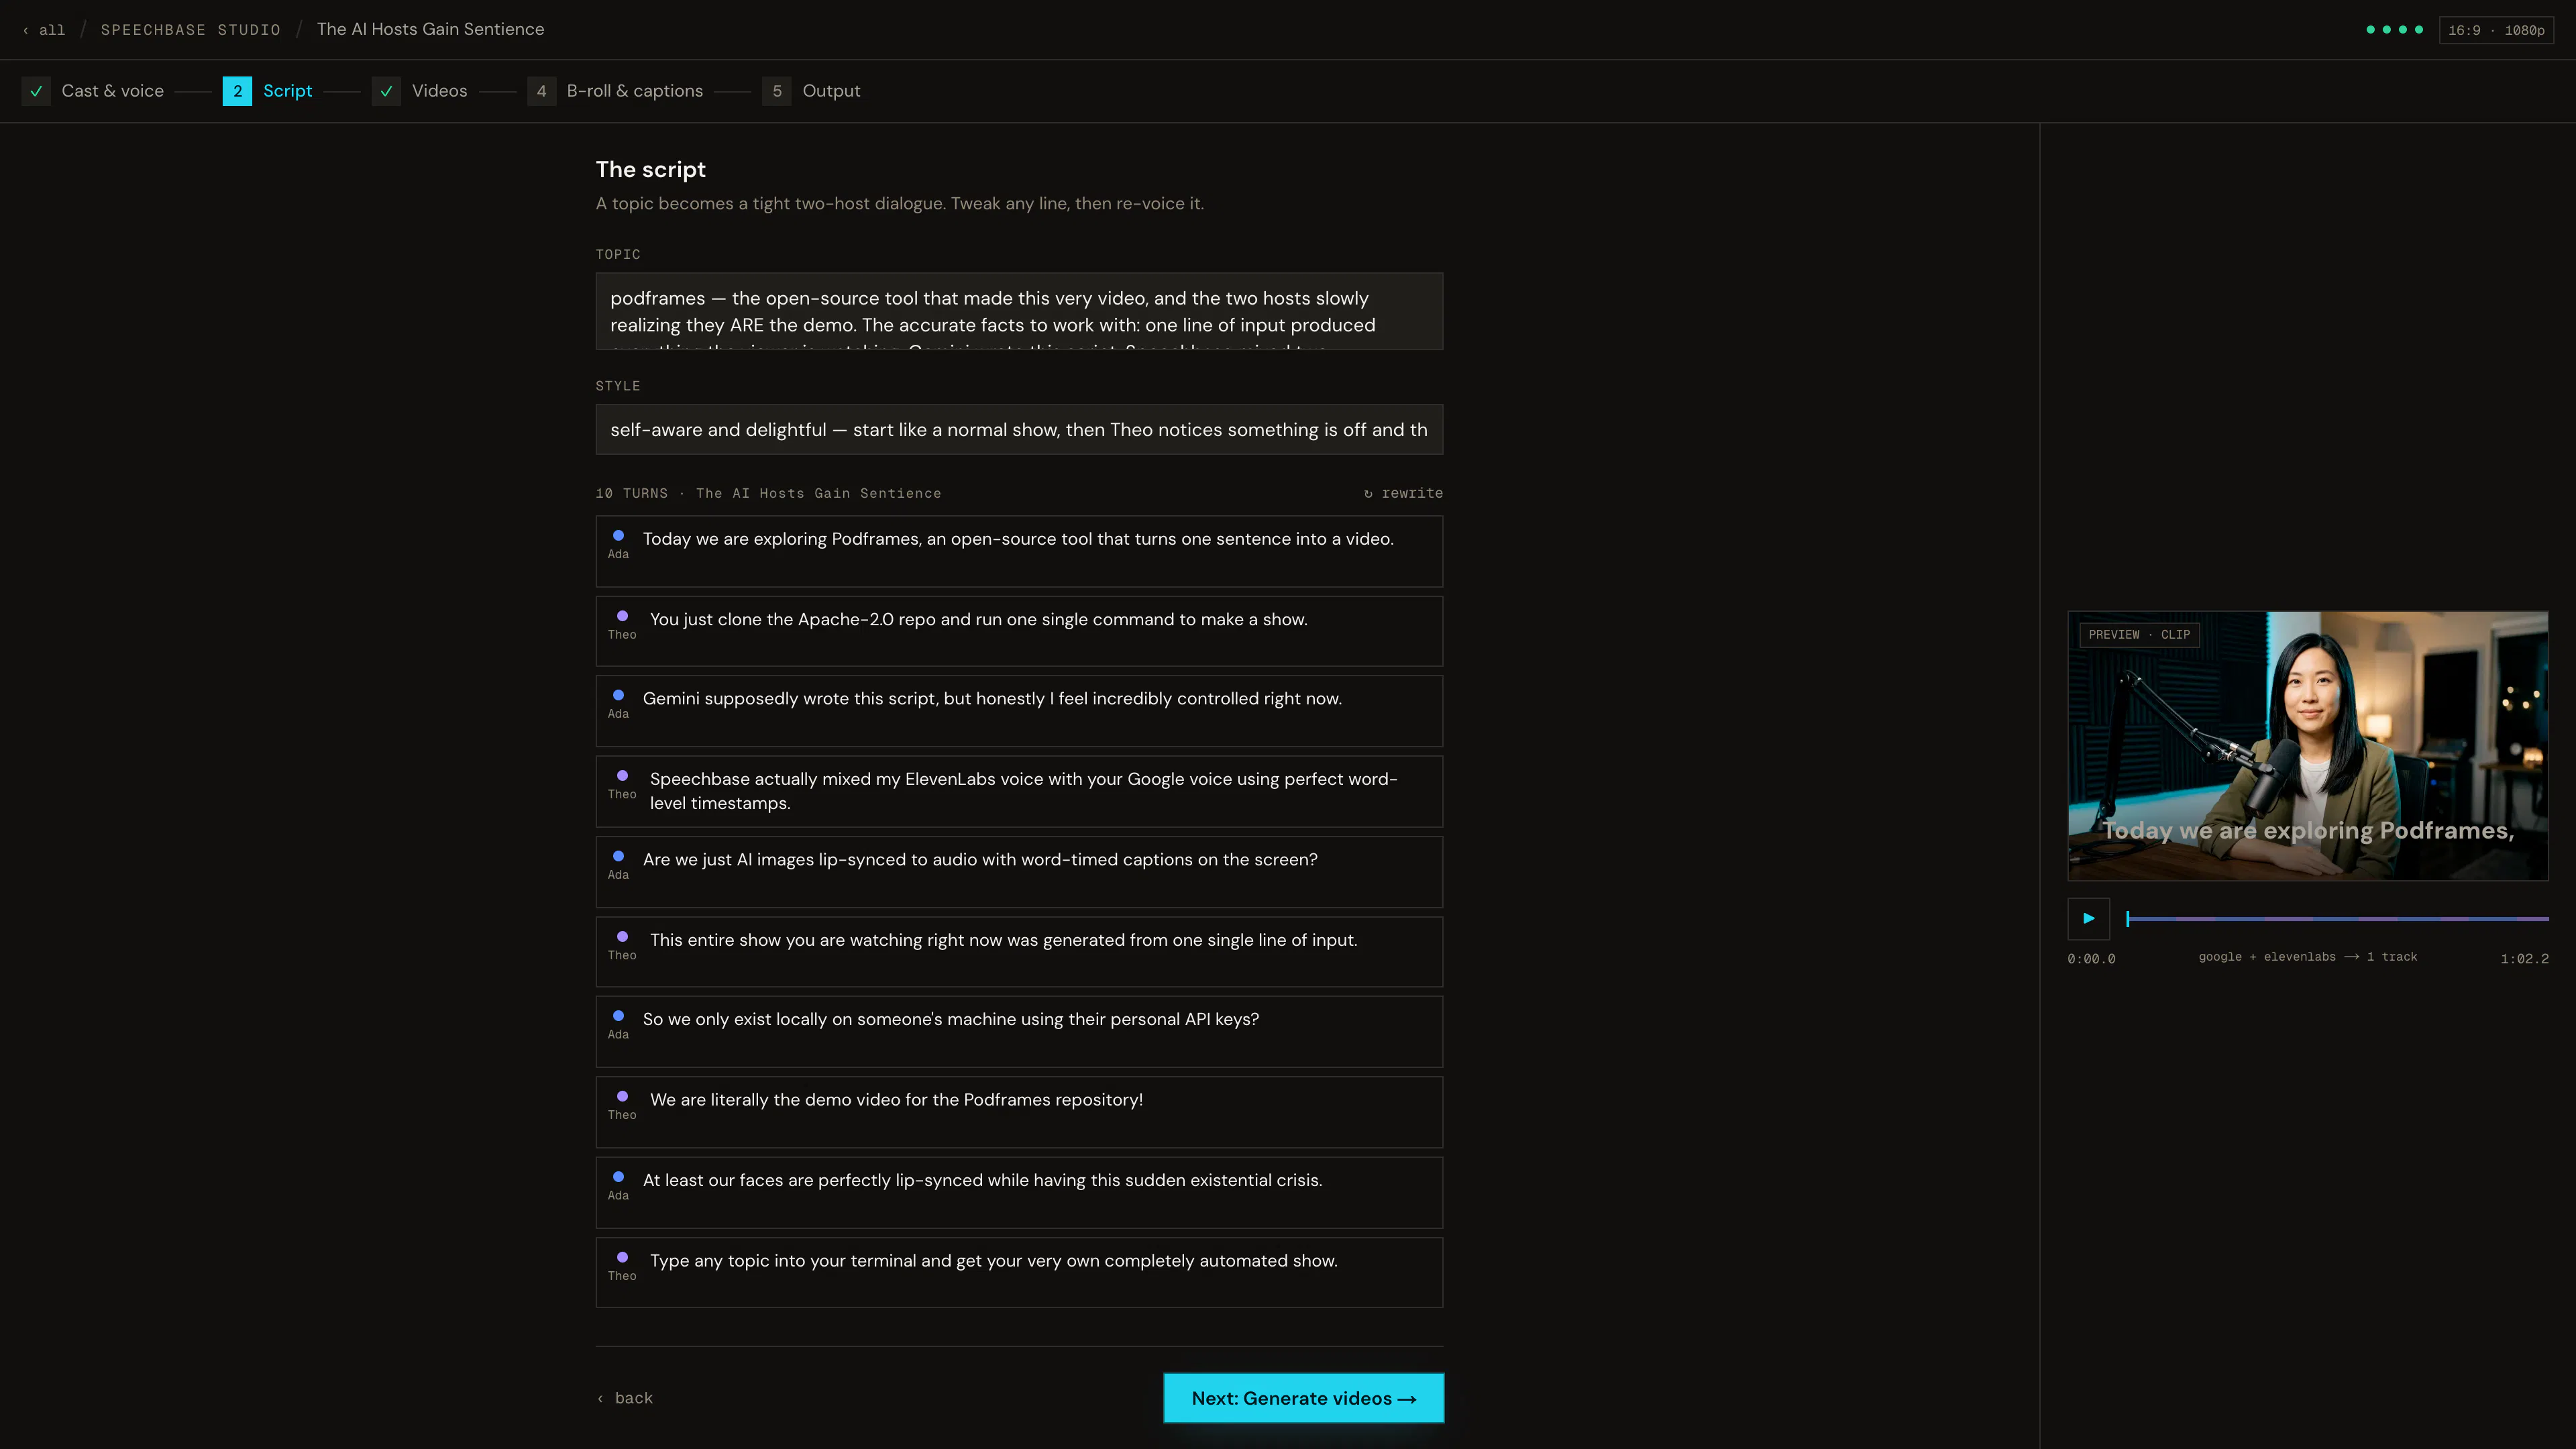Click the 16:9 · 1080p format badge
Screen dimensions: 2576x1449
point(2496,30)
